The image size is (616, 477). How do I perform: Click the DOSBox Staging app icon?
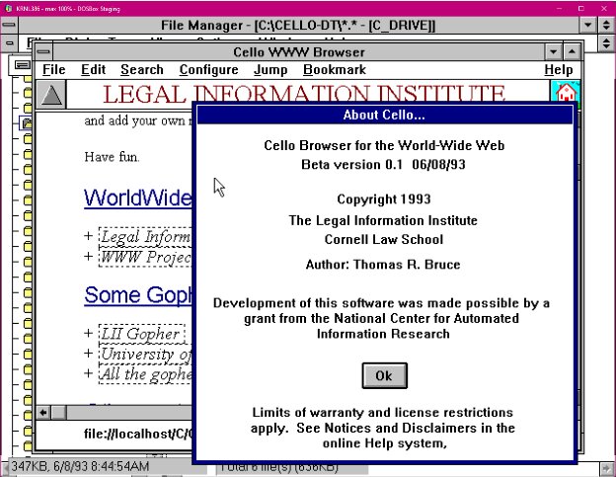[9, 8]
